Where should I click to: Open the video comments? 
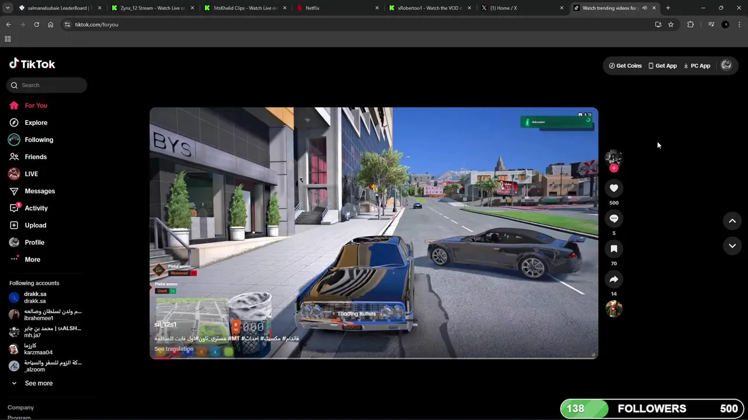pyautogui.click(x=614, y=218)
